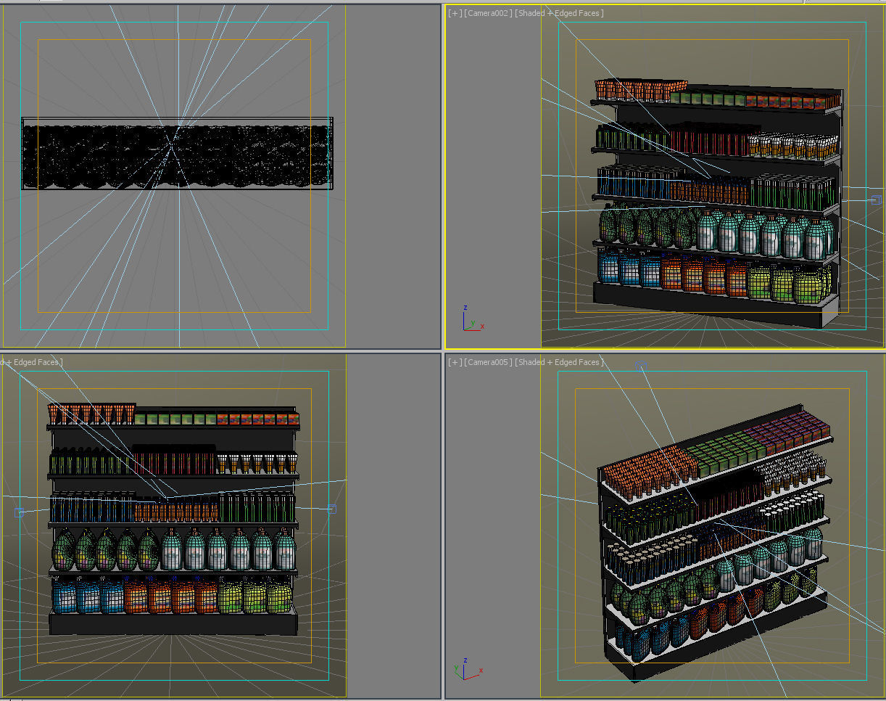Open the [+] menu of the Camera002 viewport
Image resolution: width=886 pixels, height=701 pixels.
coord(455,13)
